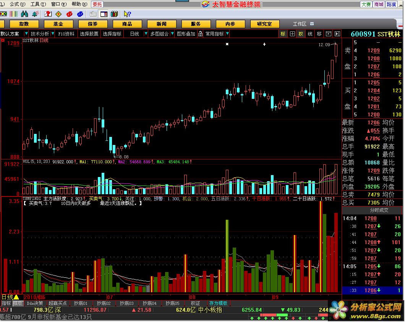Click the 选择股票 toolbar button
This screenshot has width=405, height=322.
[89, 34]
